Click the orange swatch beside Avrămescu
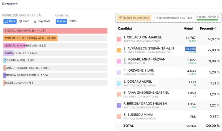Viewport: 222px width, 131px height. [x=119, y=50]
